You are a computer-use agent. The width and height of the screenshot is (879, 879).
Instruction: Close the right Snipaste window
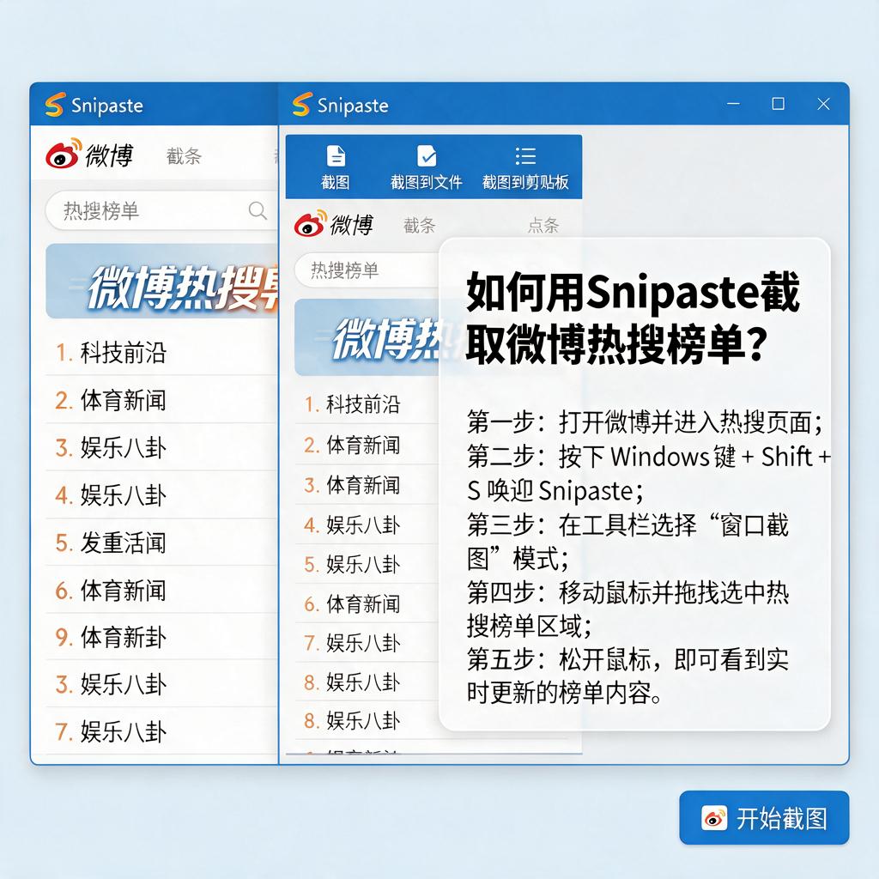(x=823, y=104)
